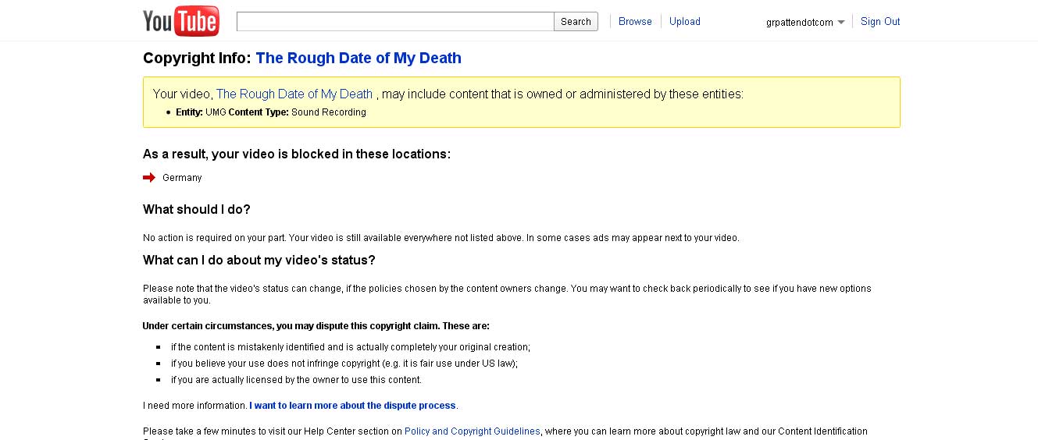This screenshot has width=1038, height=440.
Task: Expand the grpattendotcom account dropdown
Action: pyautogui.click(x=805, y=23)
